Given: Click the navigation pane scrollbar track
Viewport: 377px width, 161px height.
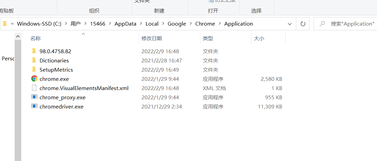Looking at the screenshot, I should [18, 100].
